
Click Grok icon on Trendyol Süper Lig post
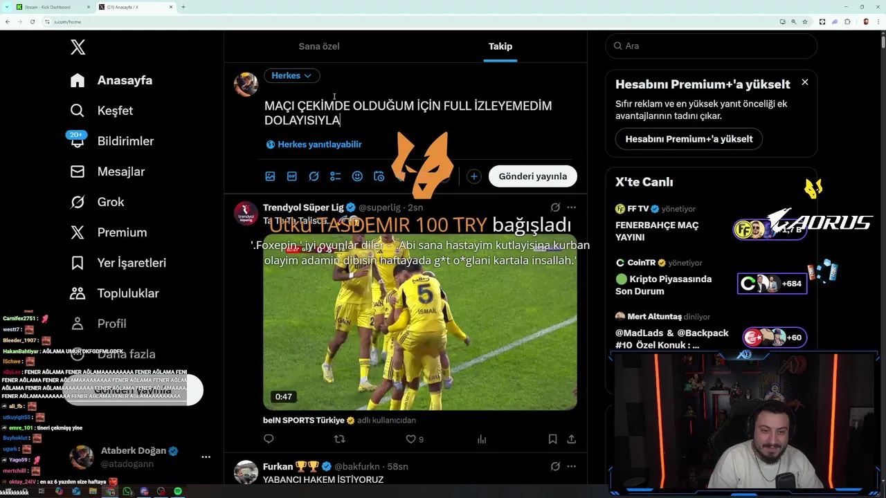(x=555, y=207)
